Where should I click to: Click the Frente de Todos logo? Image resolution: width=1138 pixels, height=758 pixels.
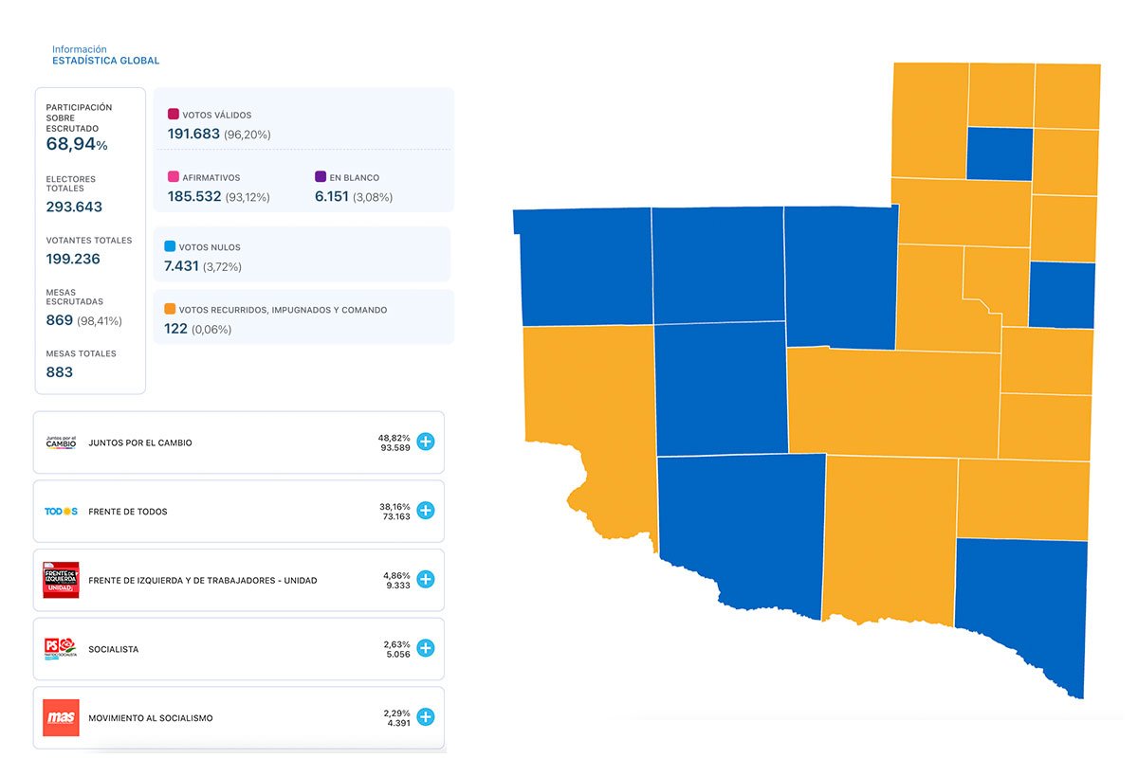[x=61, y=512]
